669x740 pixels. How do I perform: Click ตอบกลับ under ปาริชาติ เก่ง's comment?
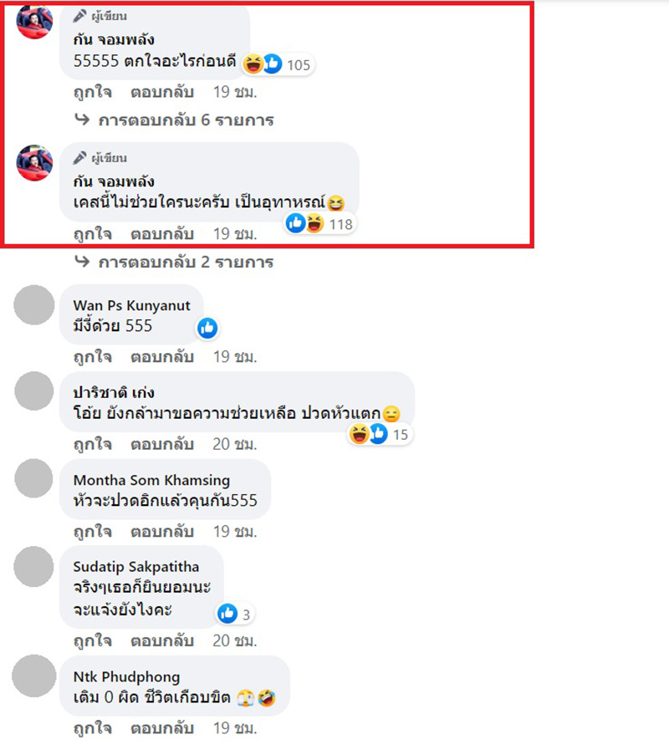coord(162,444)
